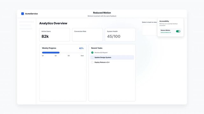Select the Deploy Release v2.4 task text
Screen dimensions: 204x114
click(102, 62)
